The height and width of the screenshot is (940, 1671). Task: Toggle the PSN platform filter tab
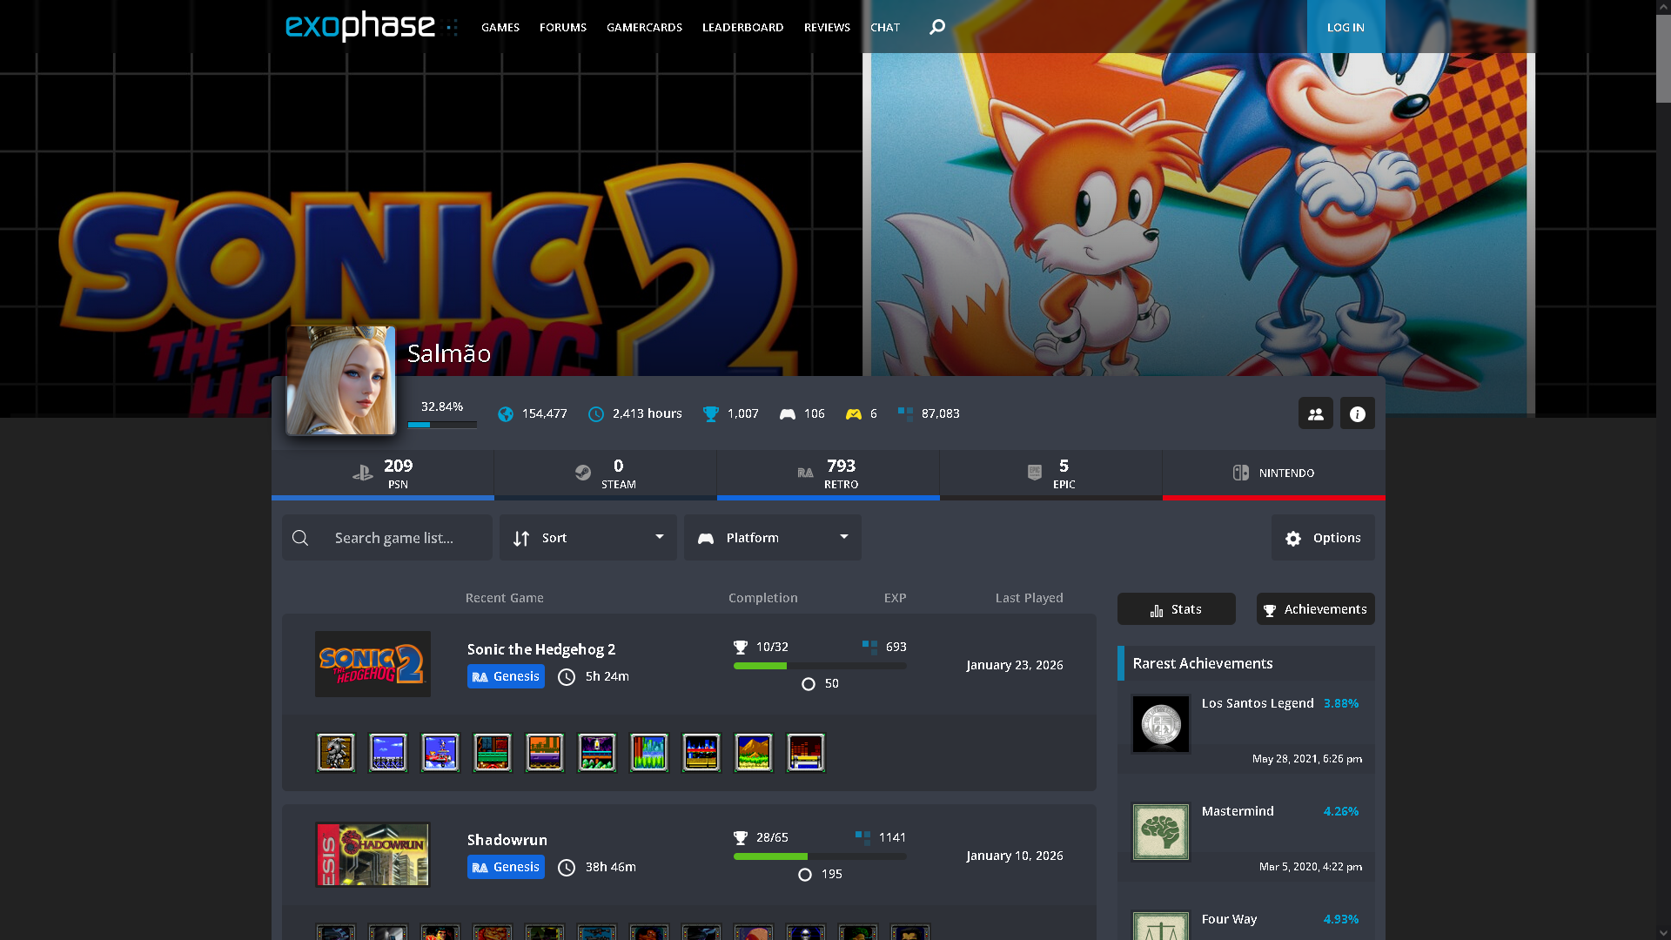pyautogui.click(x=383, y=473)
